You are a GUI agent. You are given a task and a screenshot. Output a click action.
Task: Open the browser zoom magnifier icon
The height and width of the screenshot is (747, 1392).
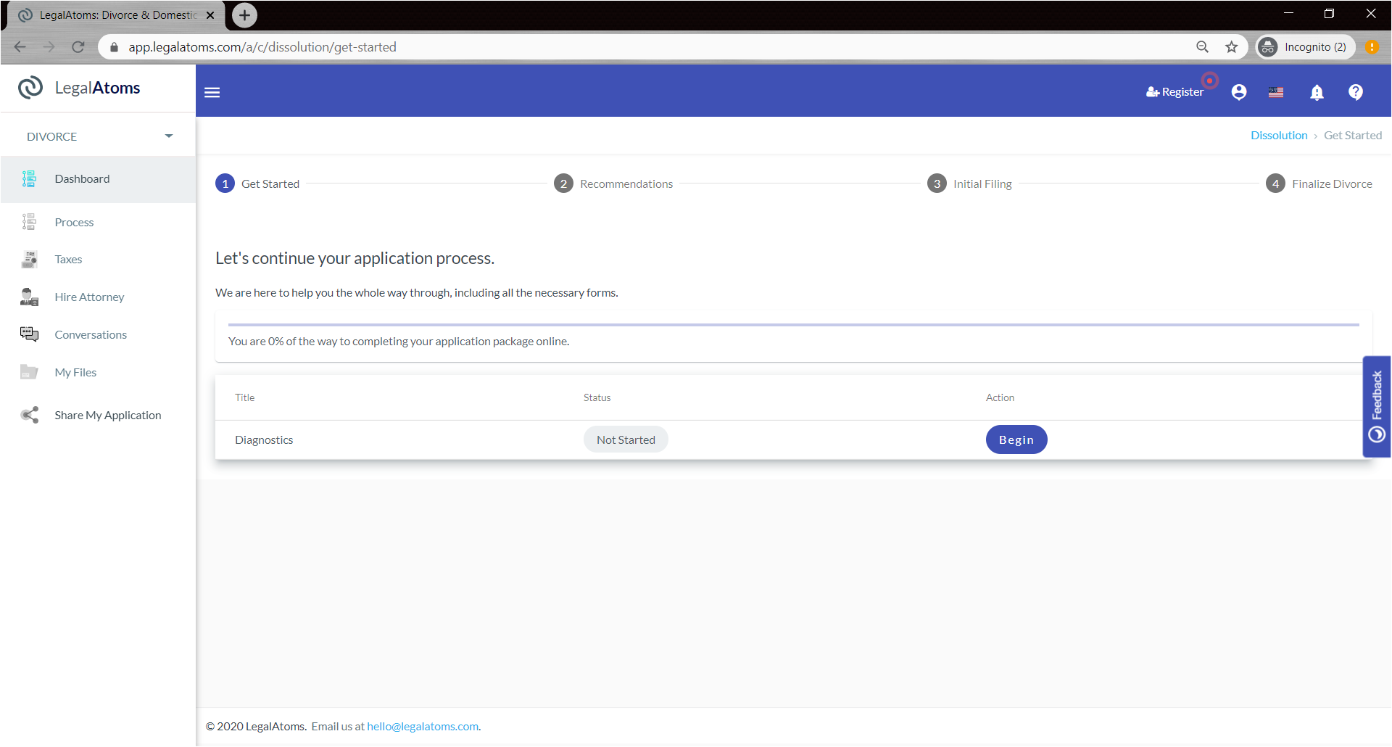(x=1202, y=47)
